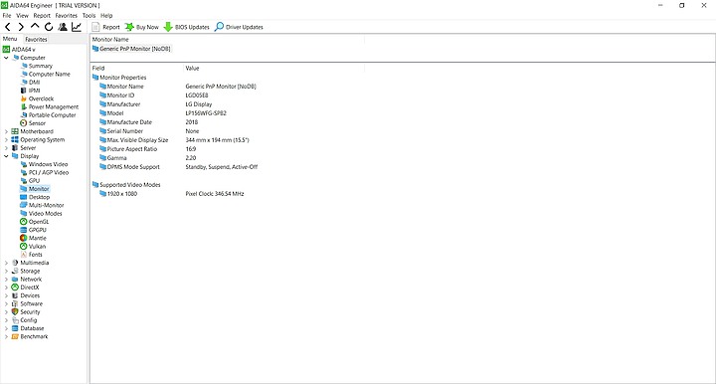
Task: Click the Software tree icon
Action: pos(15,304)
